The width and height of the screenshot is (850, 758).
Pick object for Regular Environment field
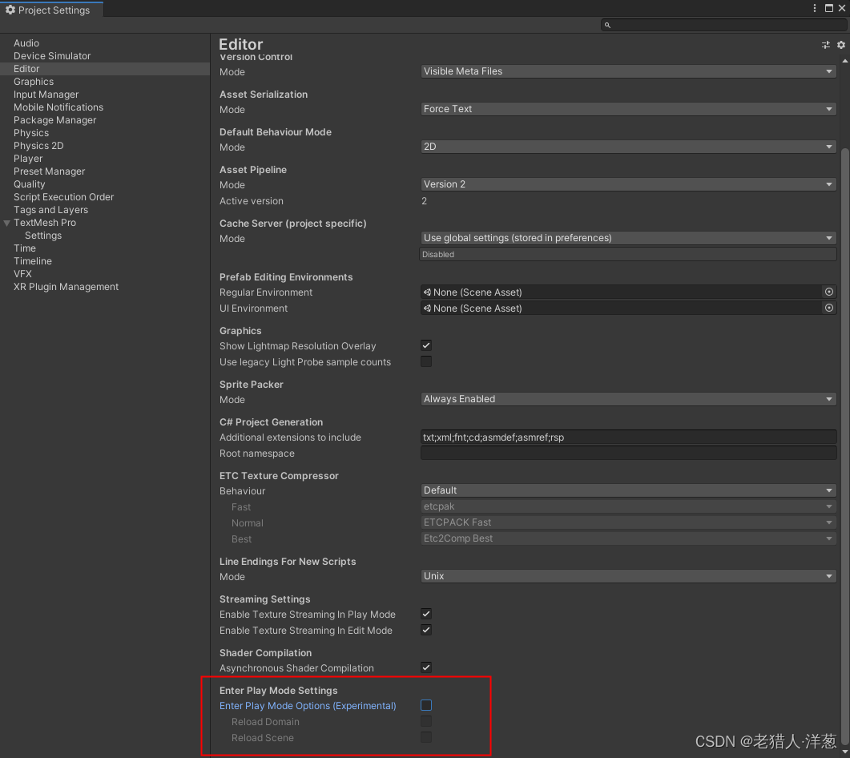[829, 292]
